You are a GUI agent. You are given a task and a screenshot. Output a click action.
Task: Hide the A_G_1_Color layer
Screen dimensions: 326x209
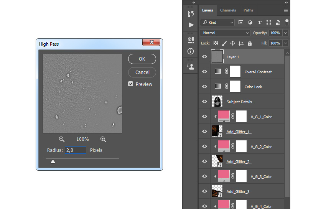pos(204,117)
